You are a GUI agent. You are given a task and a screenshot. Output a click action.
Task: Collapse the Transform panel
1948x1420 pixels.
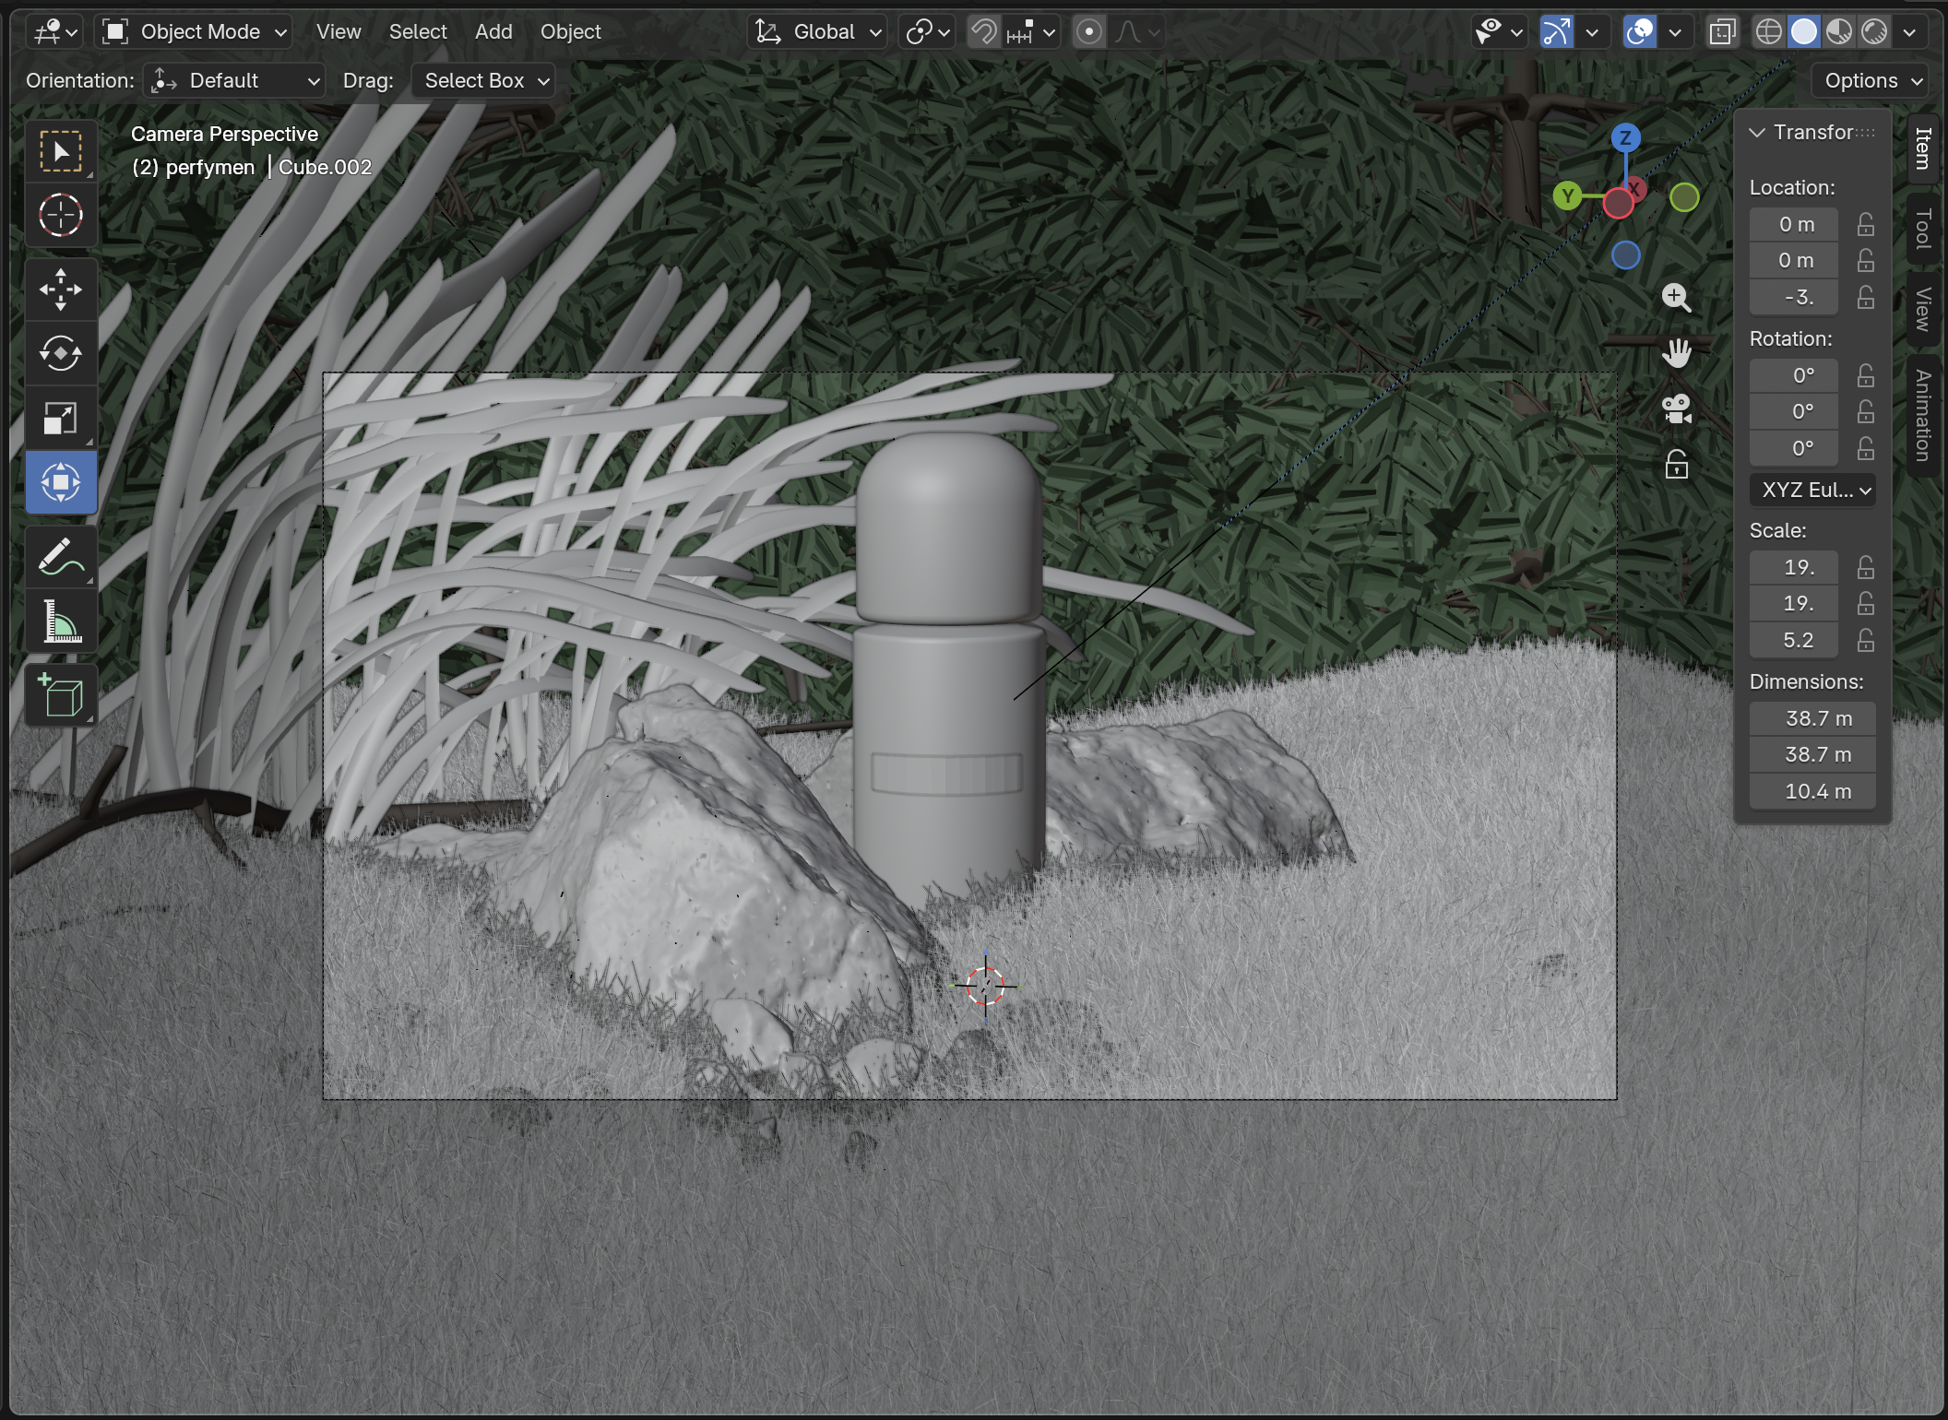(1757, 133)
